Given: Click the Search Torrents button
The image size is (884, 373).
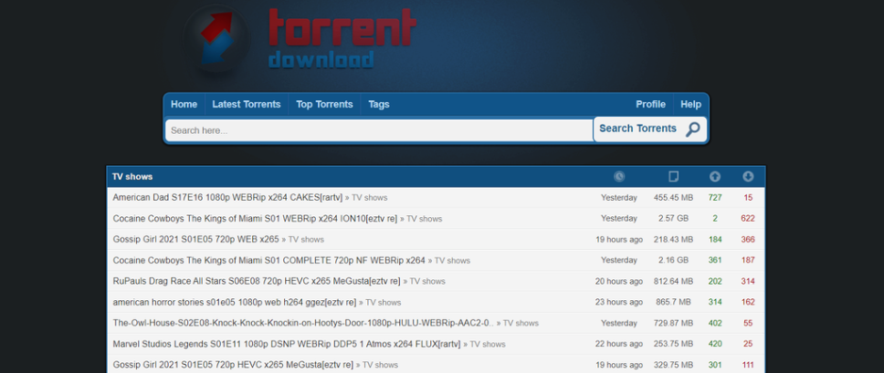Looking at the screenshot, I should coord(650,130).
